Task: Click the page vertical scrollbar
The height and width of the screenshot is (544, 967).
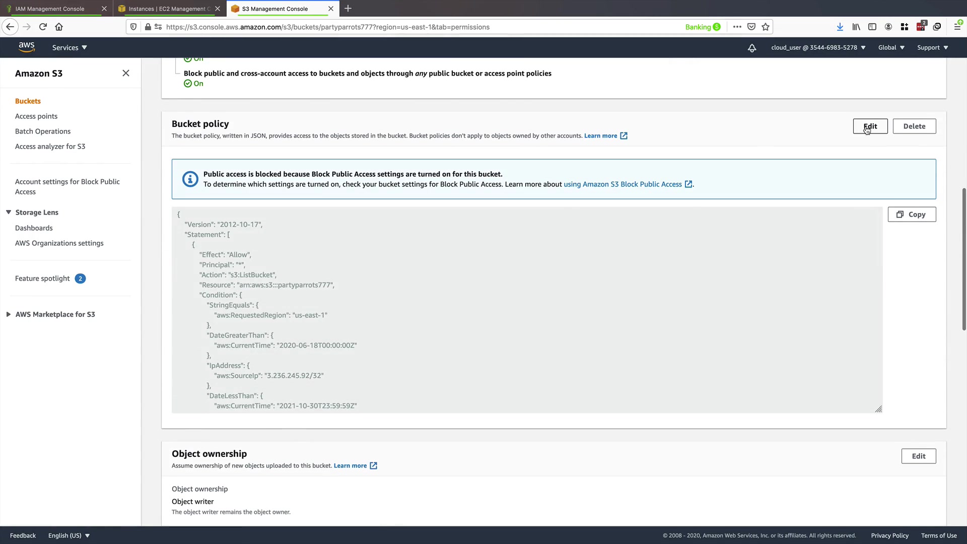Action: 963,259
